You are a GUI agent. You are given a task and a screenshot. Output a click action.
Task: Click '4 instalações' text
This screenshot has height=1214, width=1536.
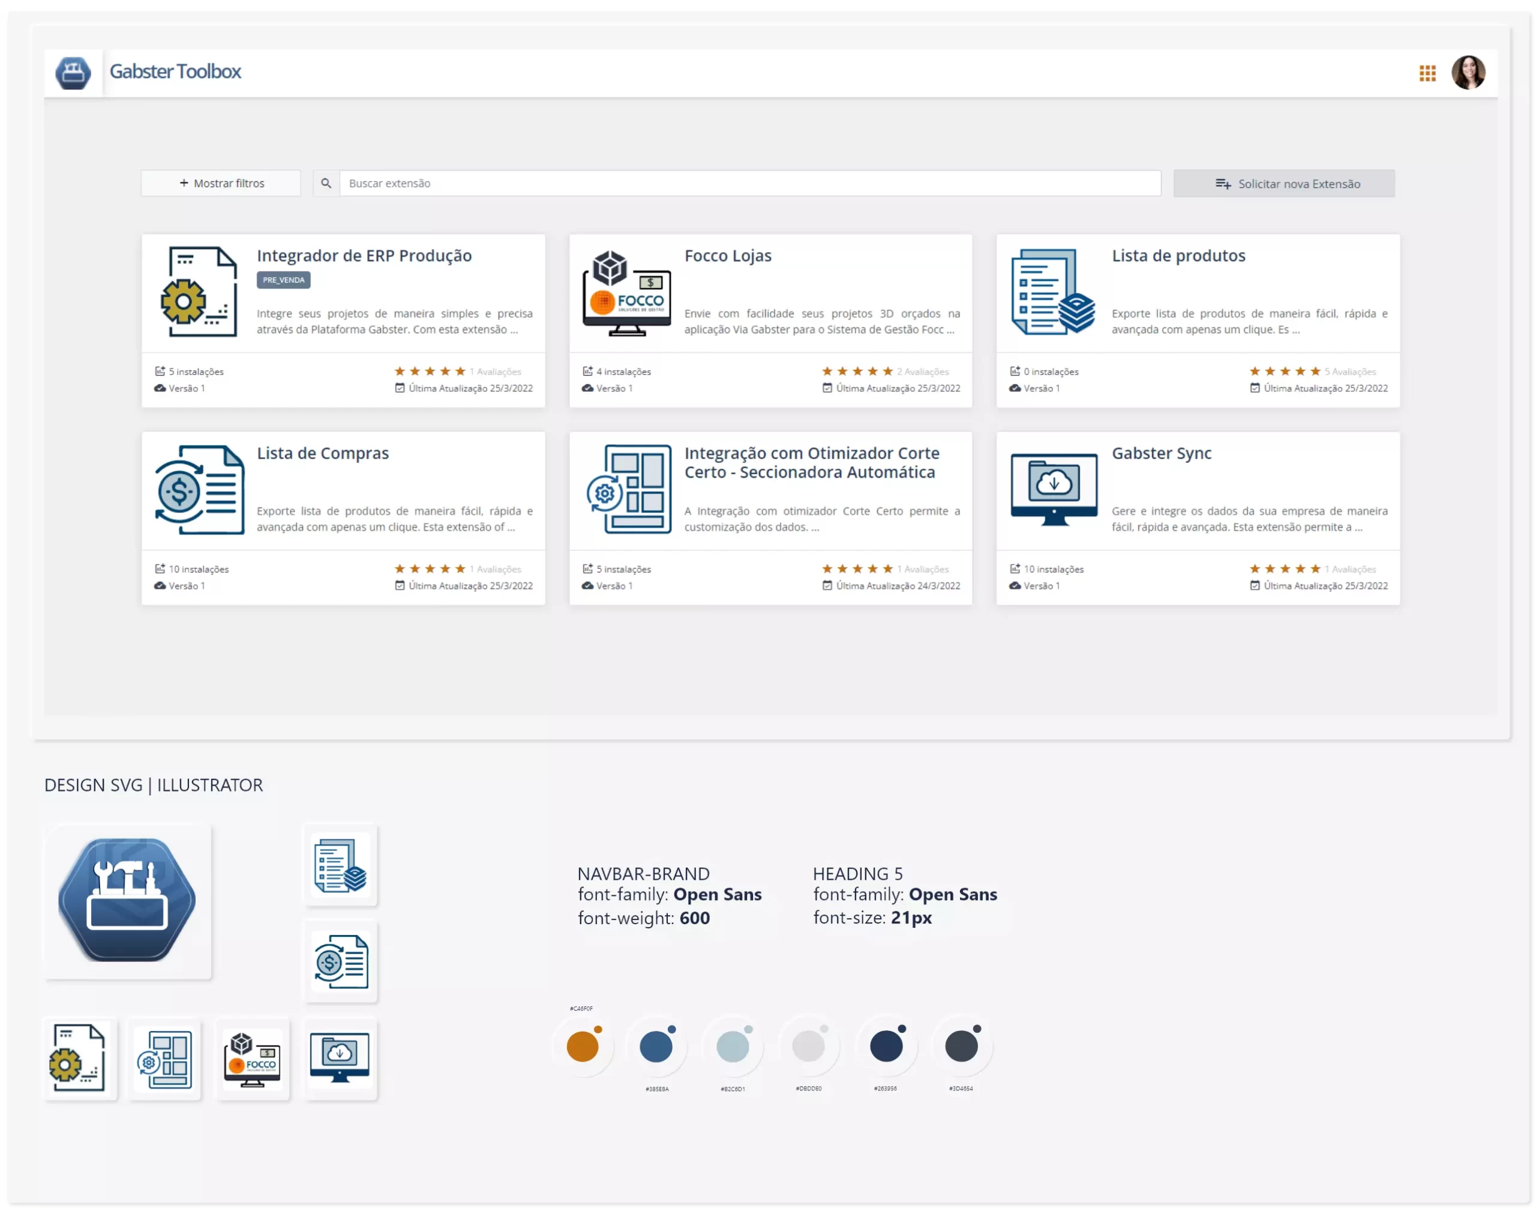[623, 371]
